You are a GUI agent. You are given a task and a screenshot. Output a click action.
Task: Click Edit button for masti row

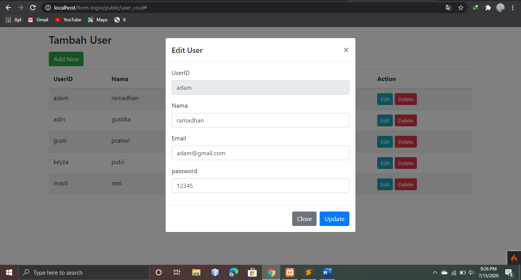point(385,185)
